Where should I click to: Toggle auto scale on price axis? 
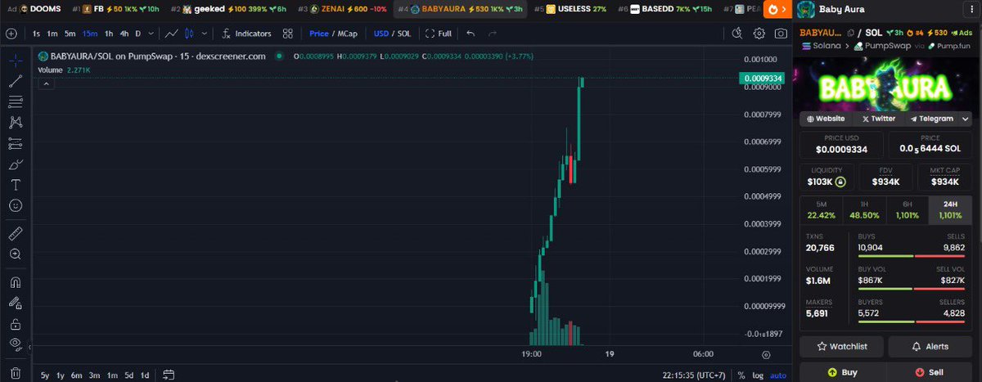point(777,375)
